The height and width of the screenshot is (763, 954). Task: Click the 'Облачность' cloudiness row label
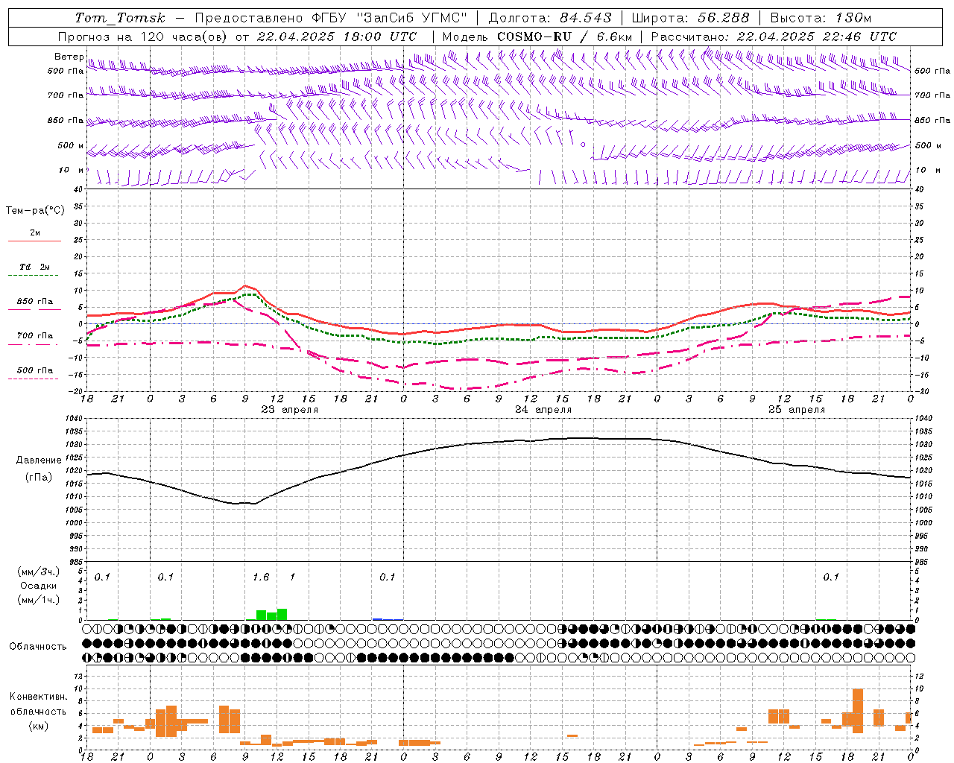click(38, 647)
